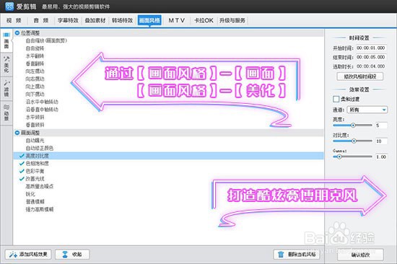Image resolution: width=397 pixels, height=264 pixels.
Task: Collapse the 位置调整 group
Action: pyautogui.click(x=17, y=33)
